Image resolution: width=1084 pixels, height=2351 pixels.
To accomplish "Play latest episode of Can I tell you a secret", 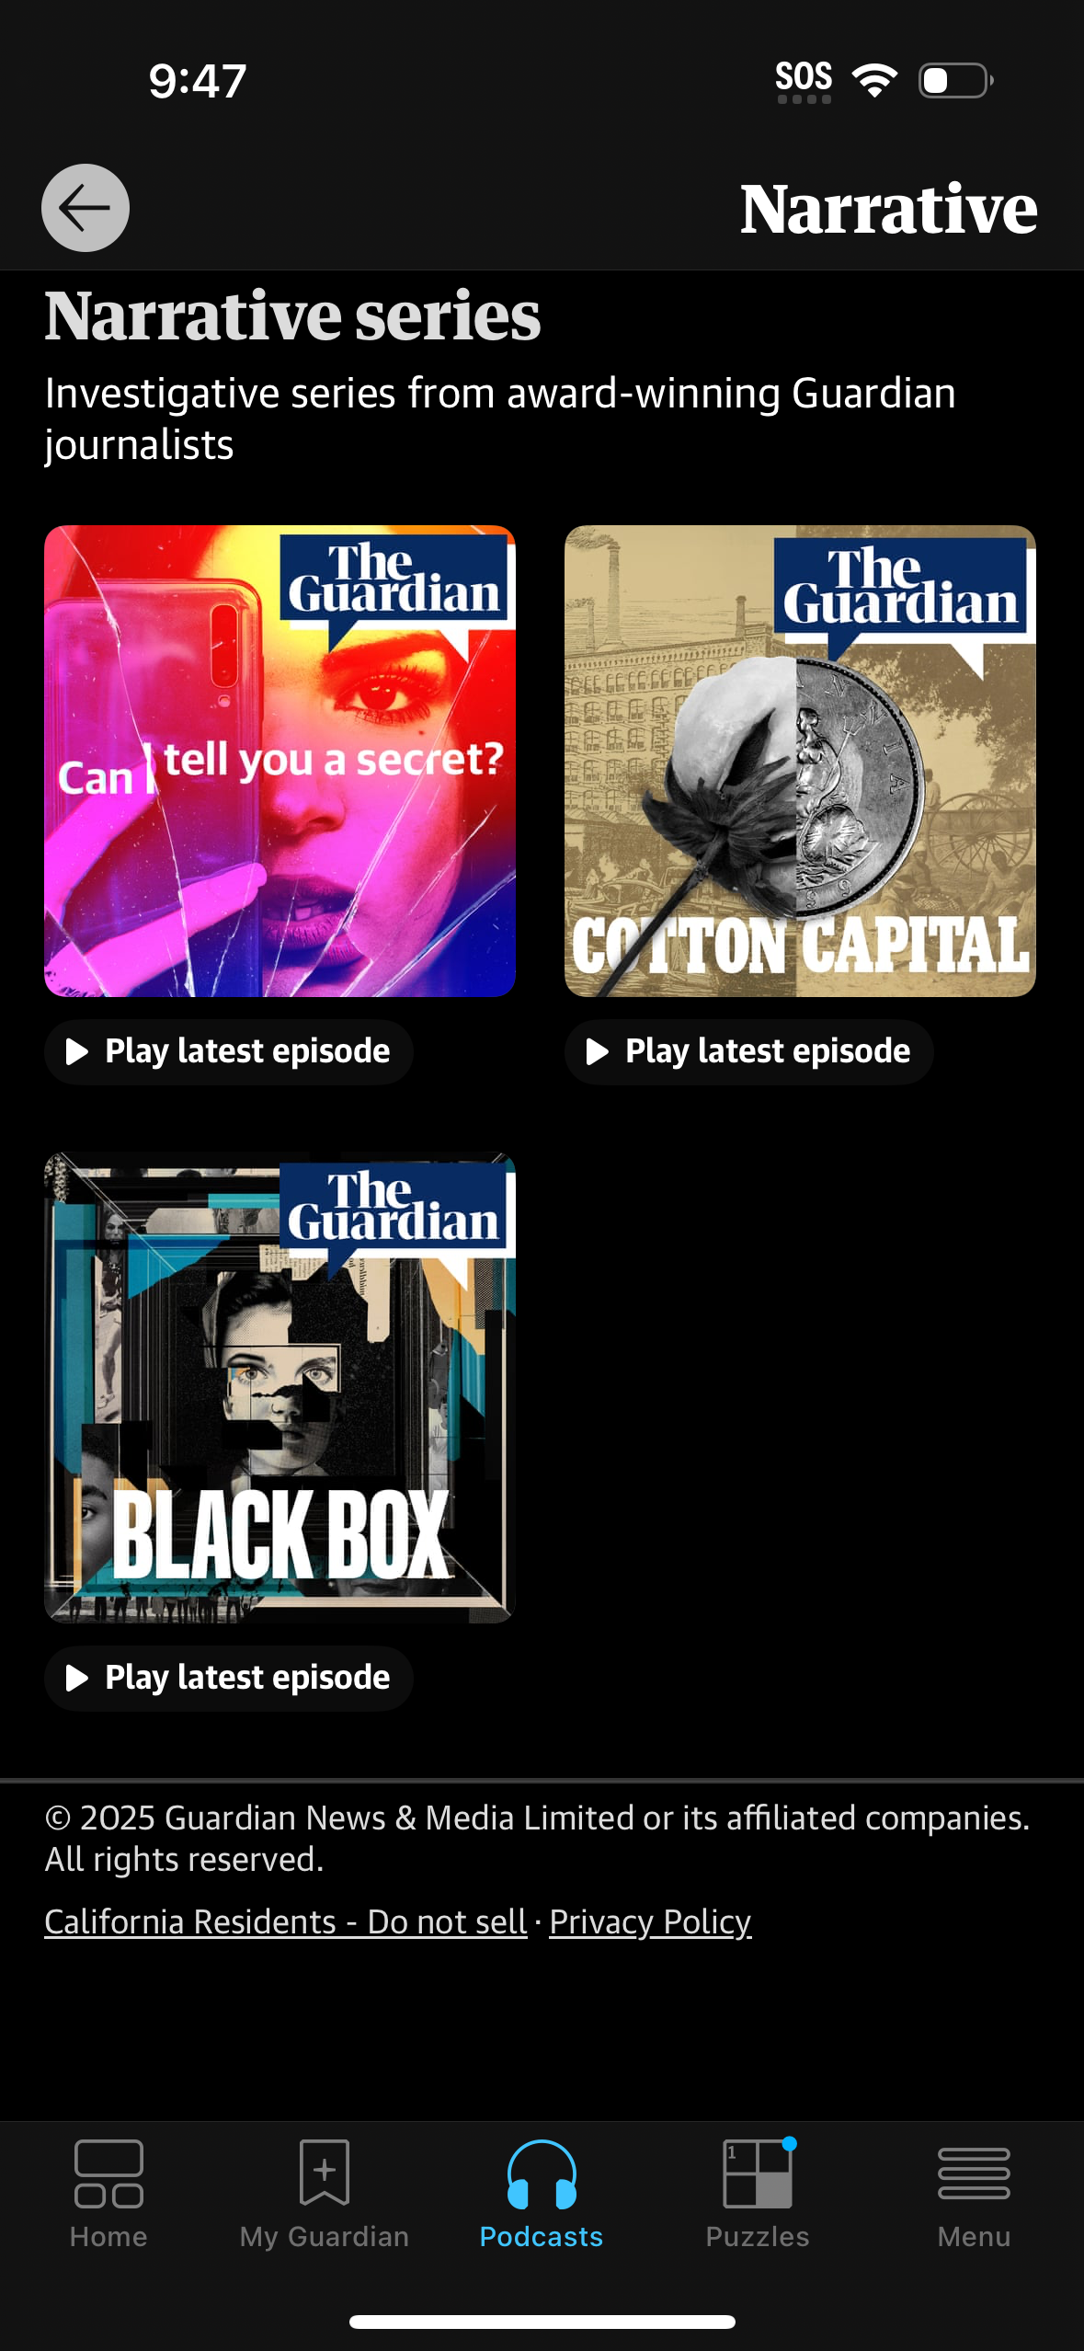I will [229, 1051].
